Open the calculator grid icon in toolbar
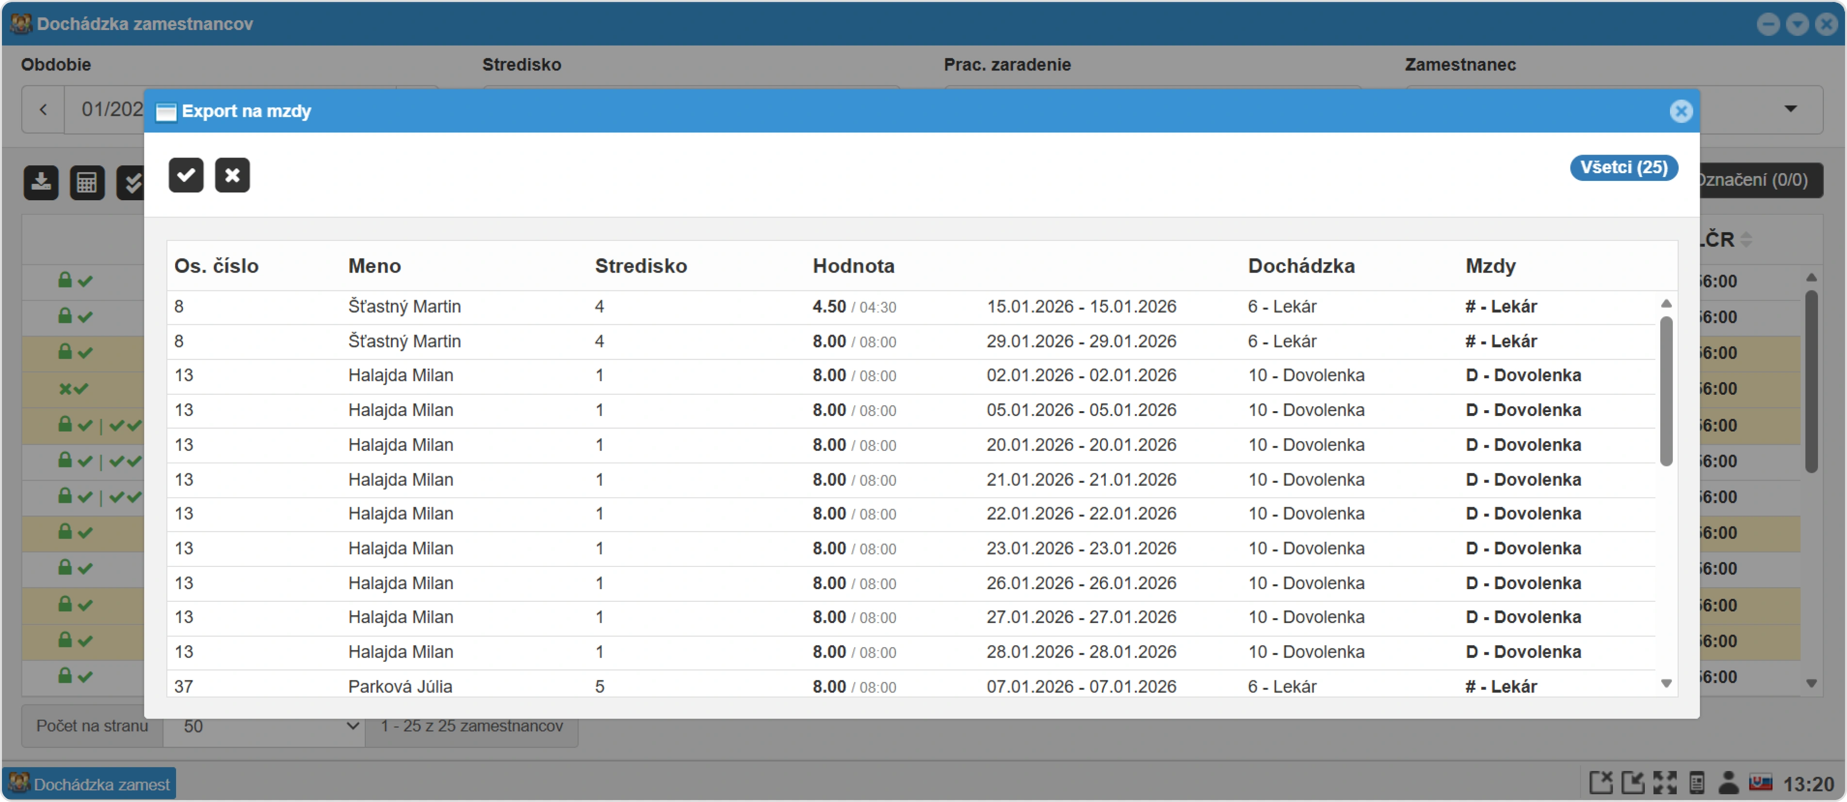The width and height of the screenshot is (1847, 802). tap(87, 182)
